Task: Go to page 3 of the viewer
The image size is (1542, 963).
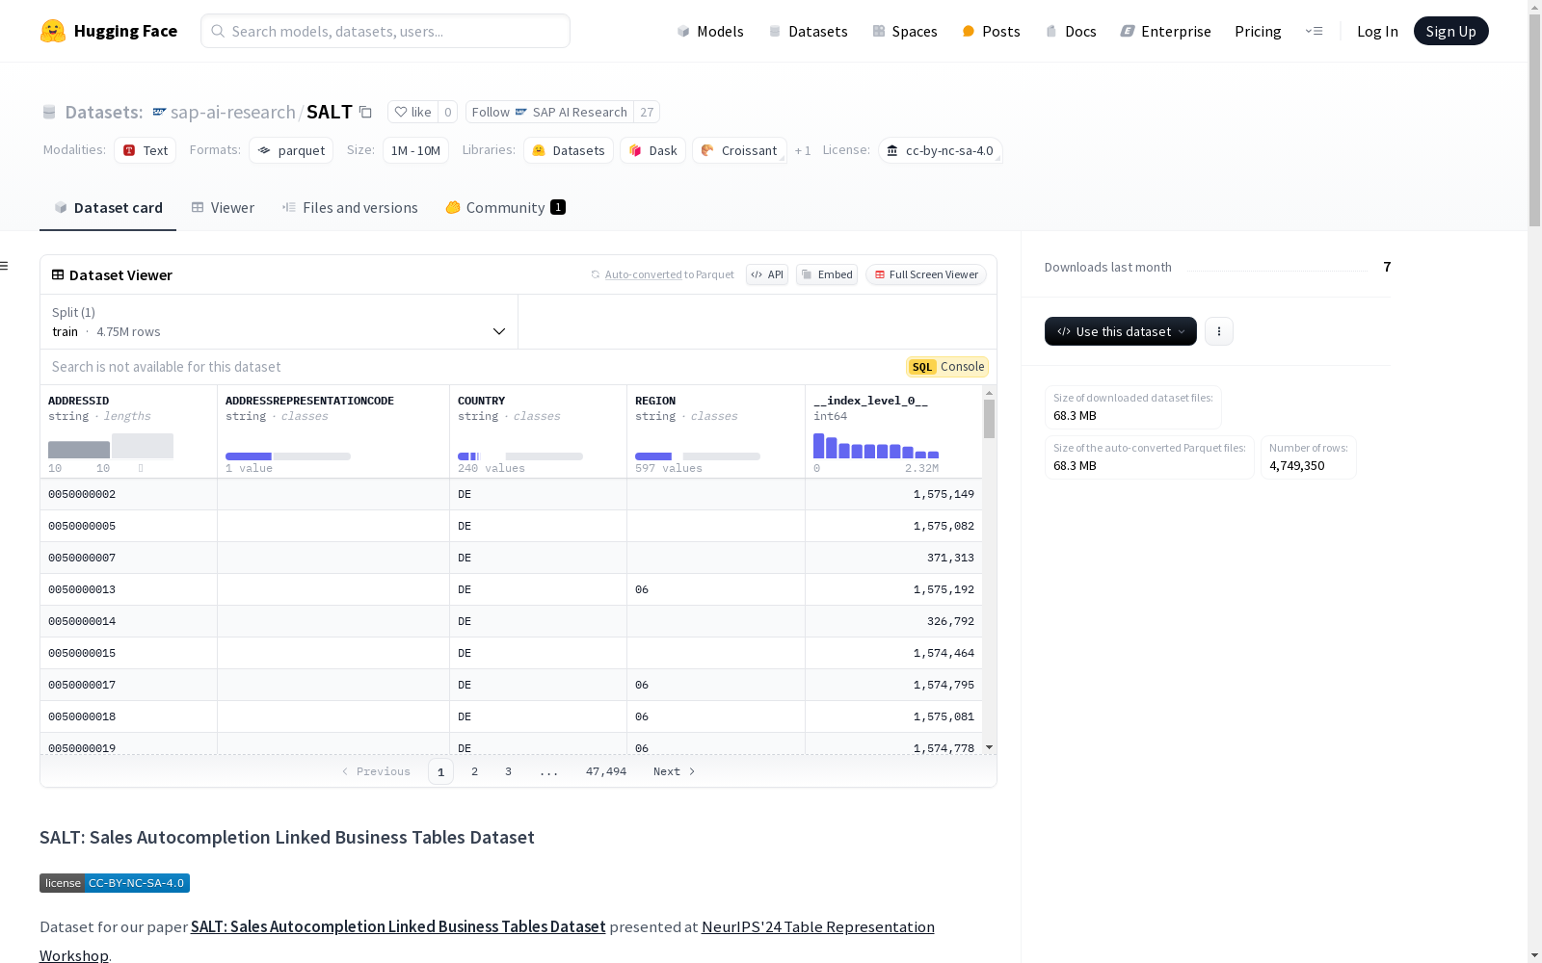Action: click(x=508, y=771)
